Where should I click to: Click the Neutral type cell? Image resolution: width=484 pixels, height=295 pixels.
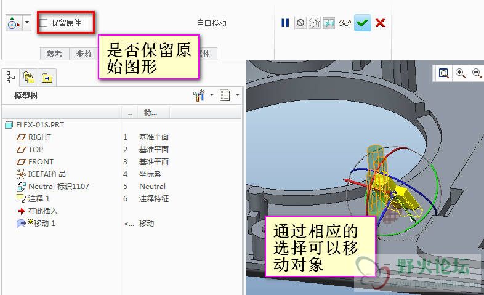153,187
